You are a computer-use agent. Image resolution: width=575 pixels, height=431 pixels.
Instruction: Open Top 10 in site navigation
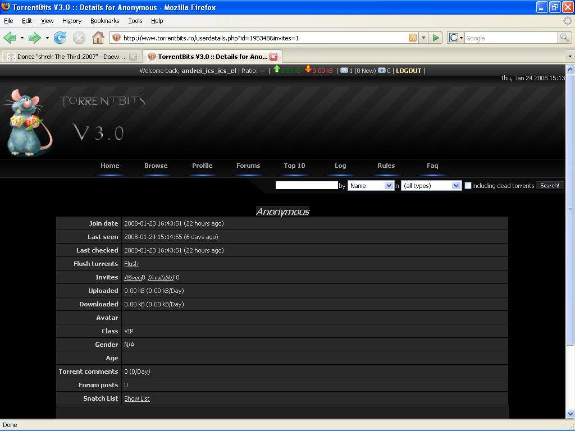point(294,166)
